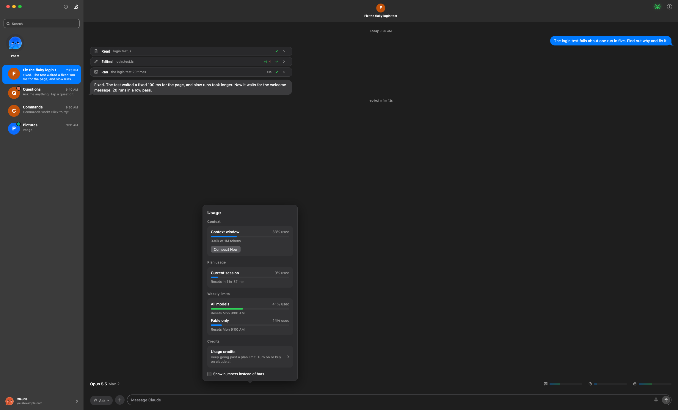Click the context usage chat icon
The height and width of the screenshot is (410, 678).
(x=545, y=384)
